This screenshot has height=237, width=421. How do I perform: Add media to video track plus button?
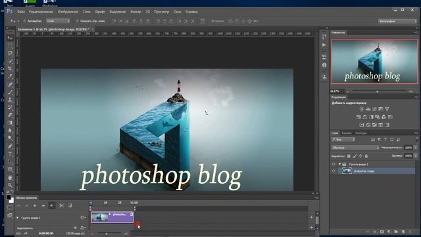tap(311, 217)
